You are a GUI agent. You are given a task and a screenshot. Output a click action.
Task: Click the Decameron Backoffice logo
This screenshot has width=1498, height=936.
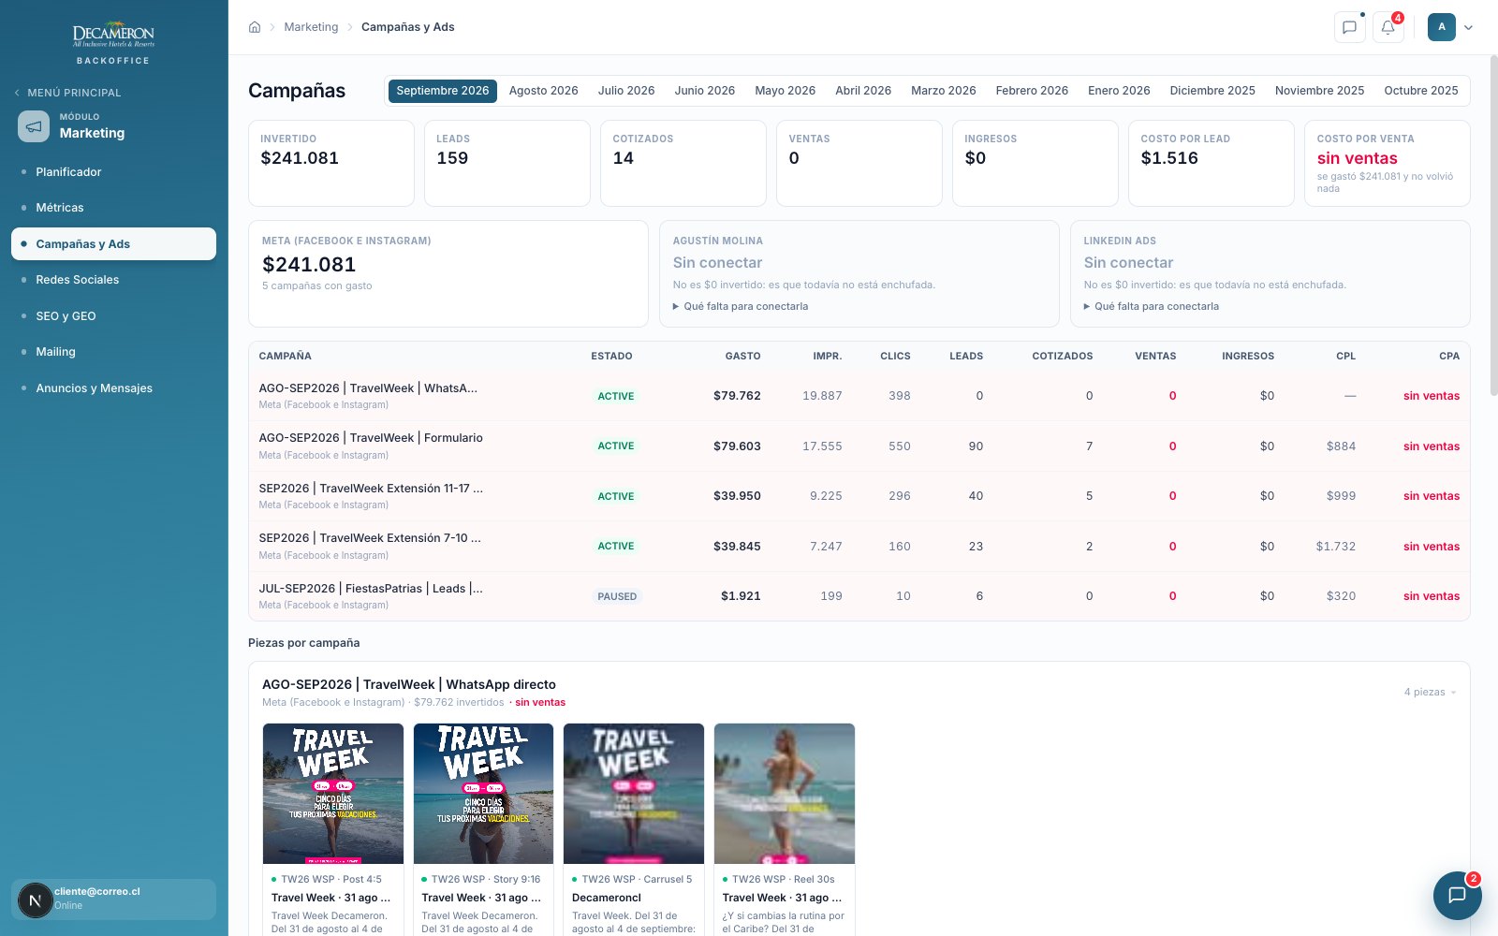(x=113, y=43)
